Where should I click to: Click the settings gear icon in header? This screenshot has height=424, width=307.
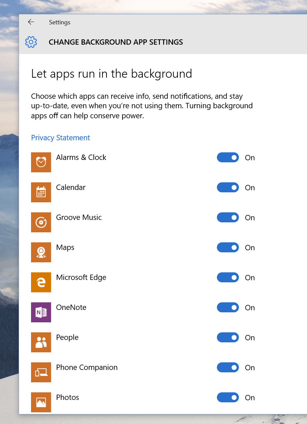pos(31,42)
